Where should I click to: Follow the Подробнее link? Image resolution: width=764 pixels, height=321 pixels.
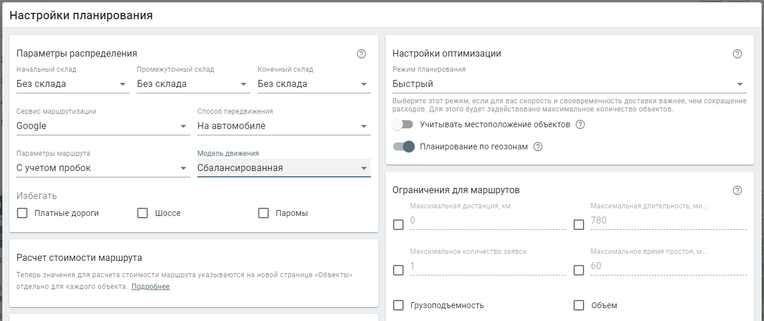(x=150, y=287)
